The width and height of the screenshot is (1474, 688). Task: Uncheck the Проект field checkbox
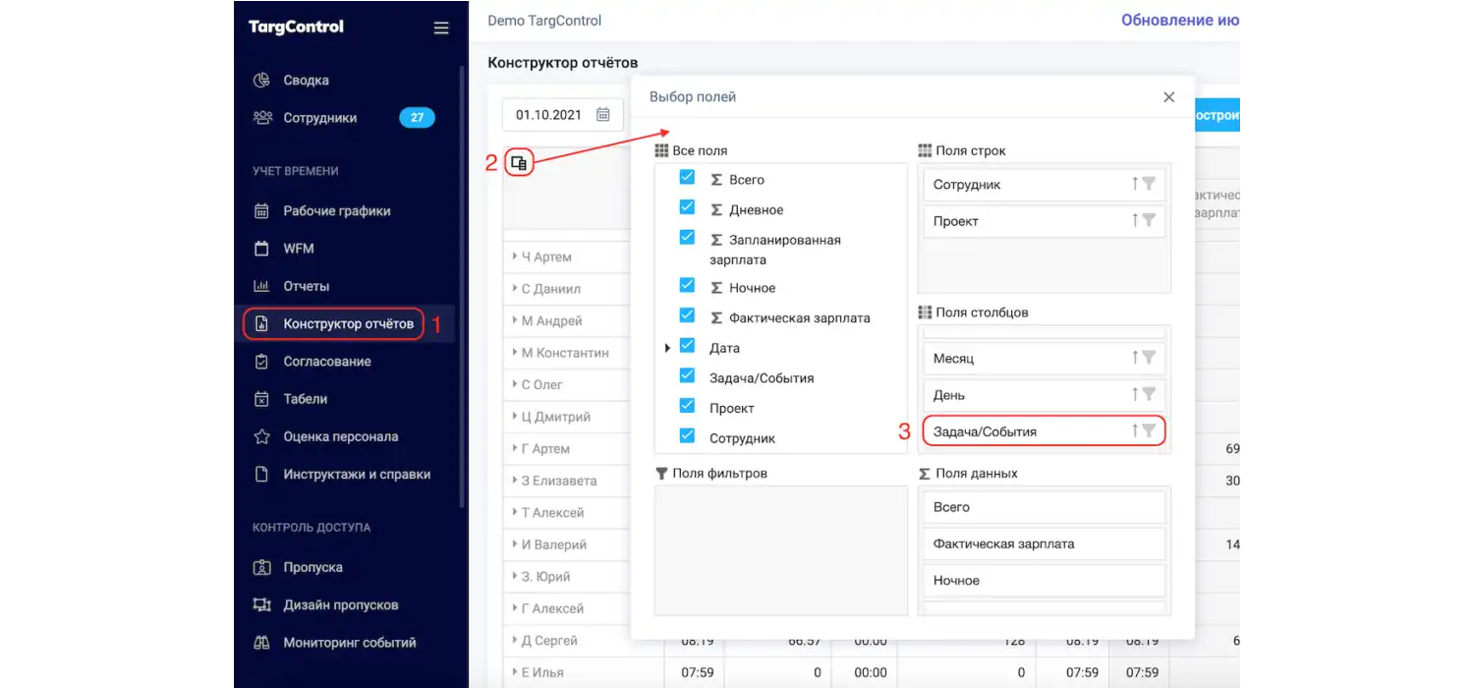687,407
